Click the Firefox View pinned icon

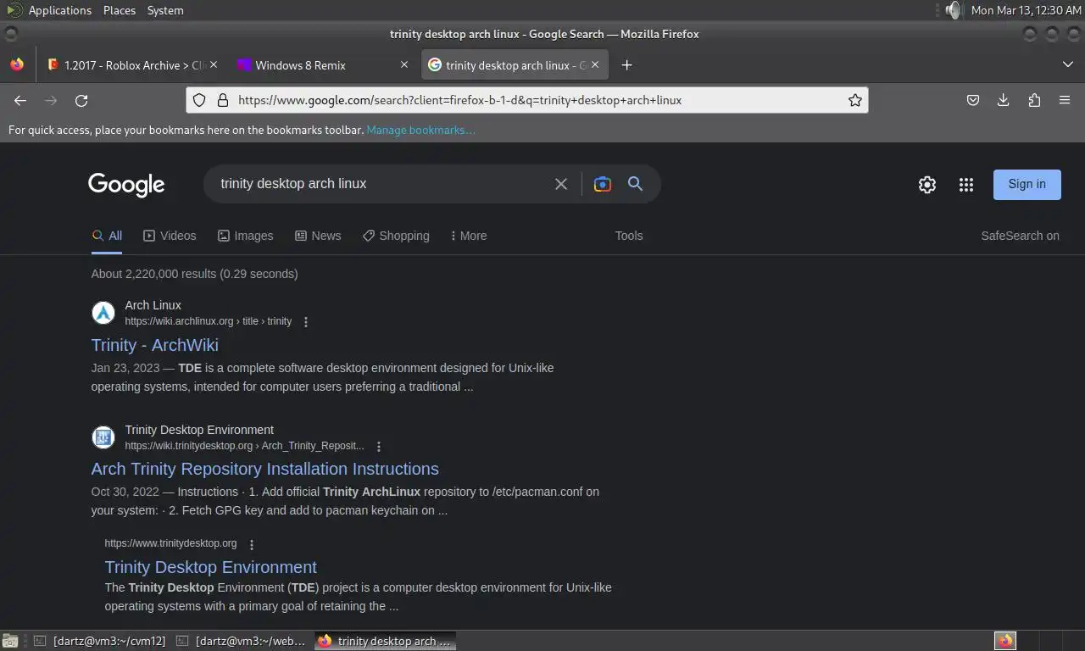tap(17, 64)
